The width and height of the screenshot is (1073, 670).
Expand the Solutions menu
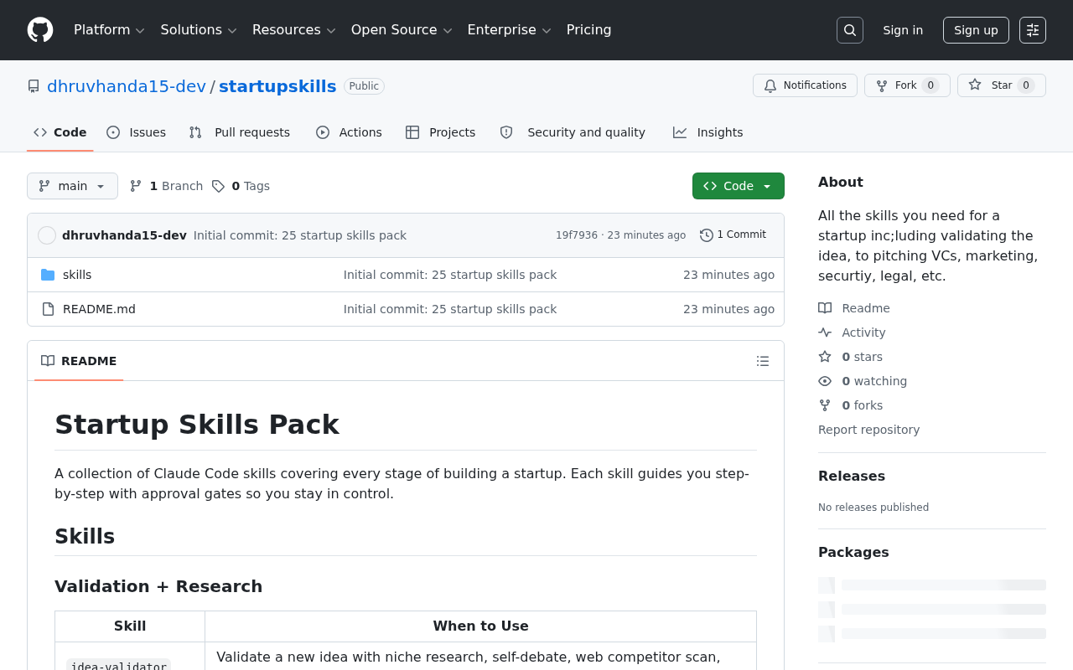pos(199,30)
